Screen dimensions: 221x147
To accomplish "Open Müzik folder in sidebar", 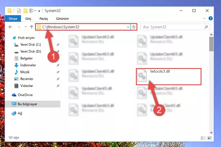I will (x=25, y=72).
